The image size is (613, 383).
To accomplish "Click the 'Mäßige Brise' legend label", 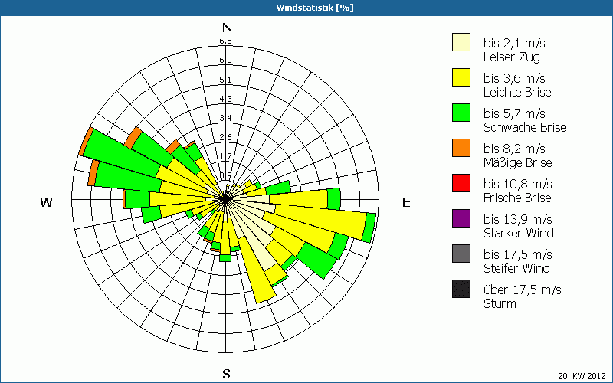I will click(518, 162).
